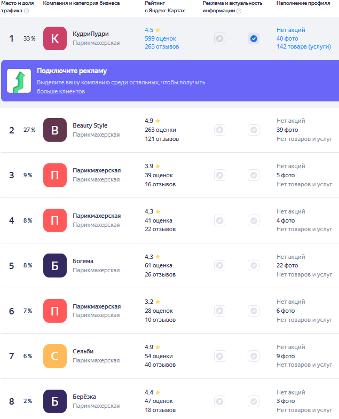Click the red П logo in row 6
This screenshot has width=339, height=419.
[x=55, y=311]
